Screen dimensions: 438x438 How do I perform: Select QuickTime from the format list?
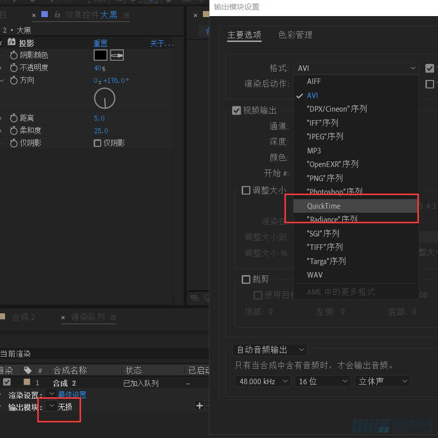(324, 206)
